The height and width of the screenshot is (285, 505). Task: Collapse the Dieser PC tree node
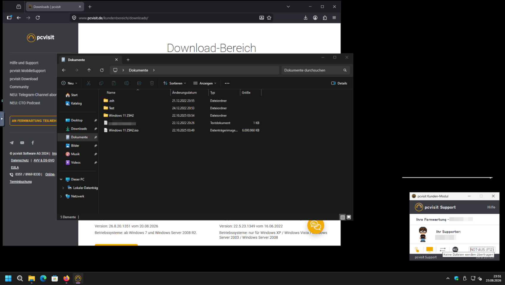pyautogui.click(x=61, y=179)
